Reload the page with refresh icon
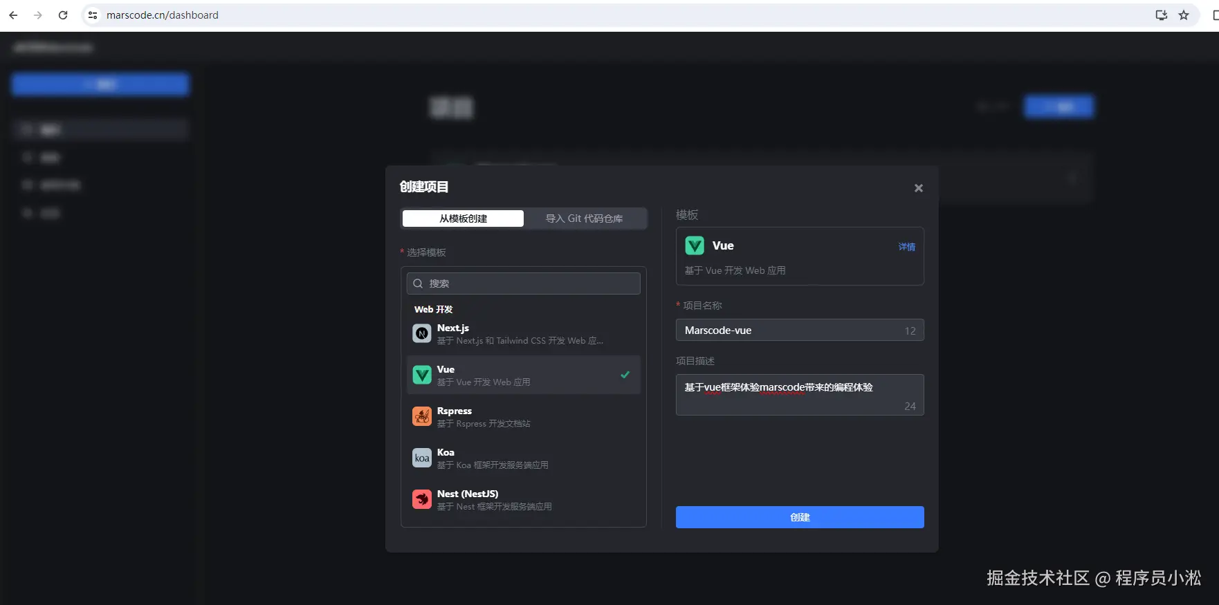This screenshot has height=605, width=1219. [63, 15]
